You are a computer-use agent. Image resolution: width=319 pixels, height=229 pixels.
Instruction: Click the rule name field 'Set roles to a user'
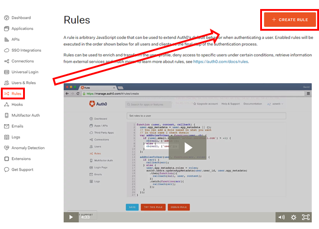206,116
